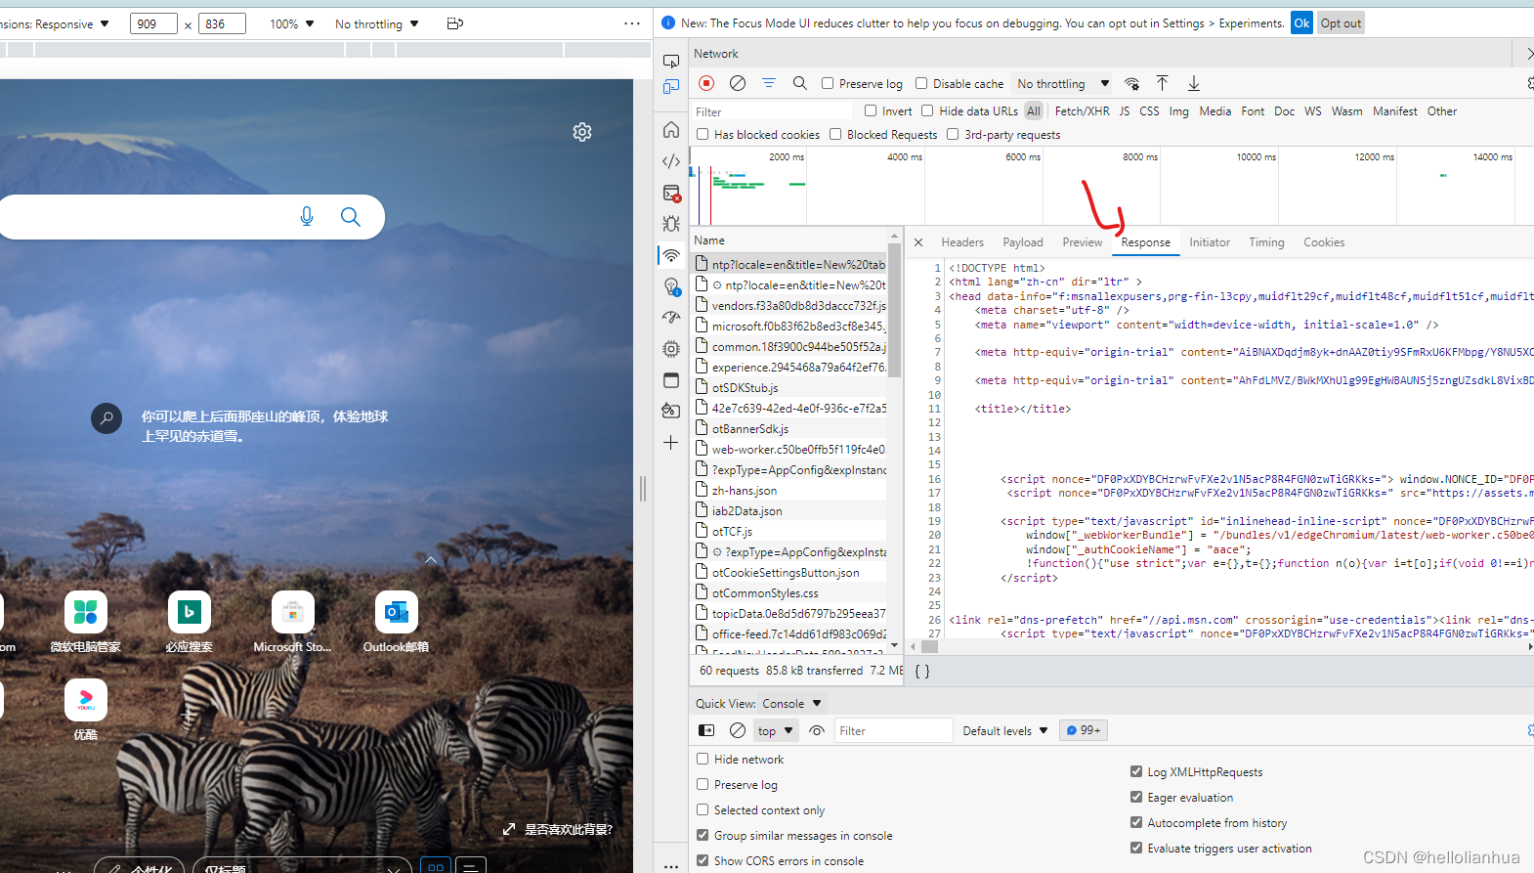1534x873 pixels.
Task: Uncheck Group similar messages in console
Action: 703,835
